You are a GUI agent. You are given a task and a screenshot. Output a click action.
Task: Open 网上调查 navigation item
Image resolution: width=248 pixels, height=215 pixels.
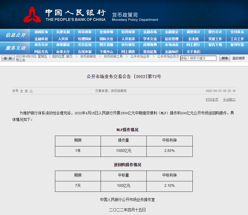point(128,52)
